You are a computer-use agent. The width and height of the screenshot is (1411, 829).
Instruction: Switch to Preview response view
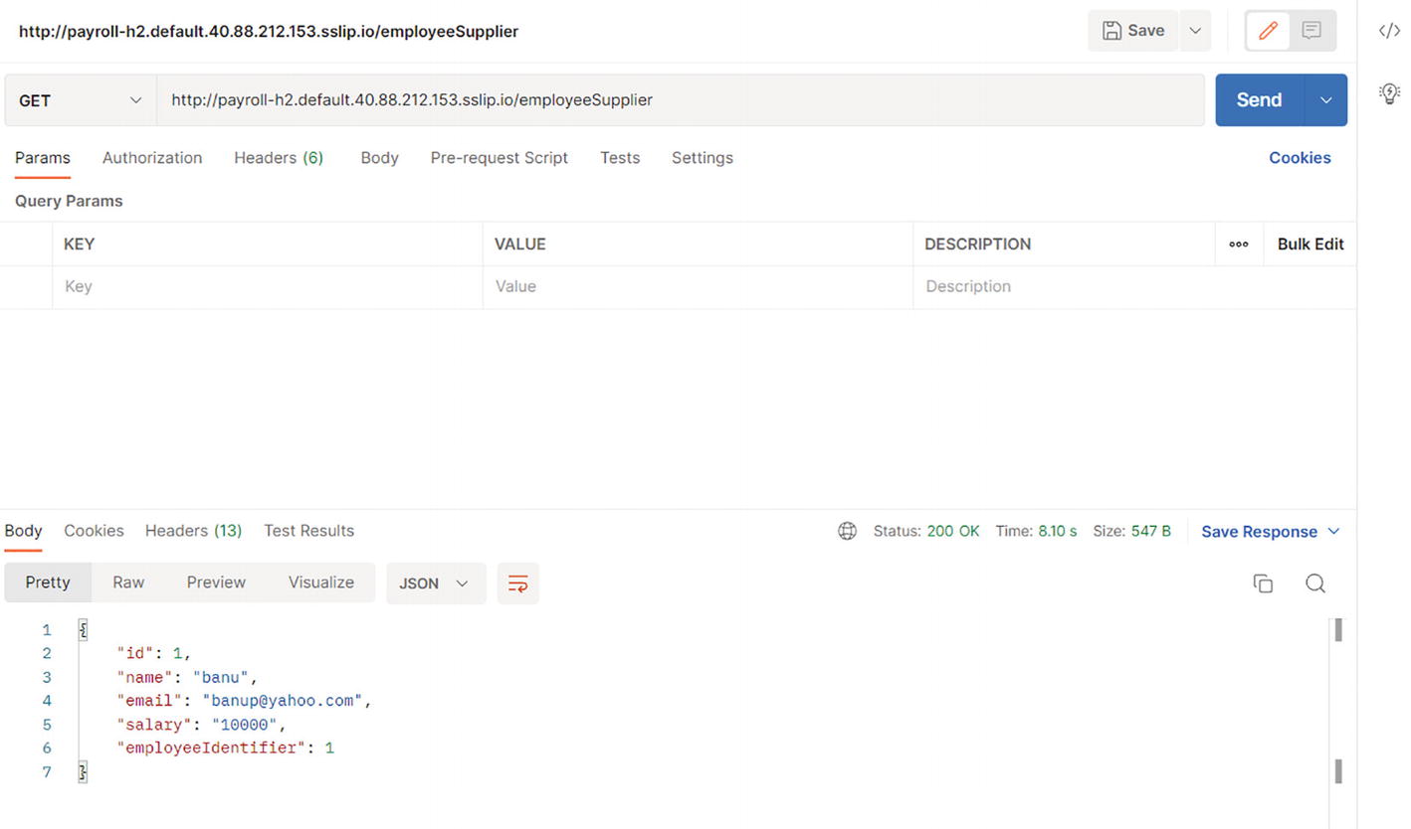click(x=216, y=582)
